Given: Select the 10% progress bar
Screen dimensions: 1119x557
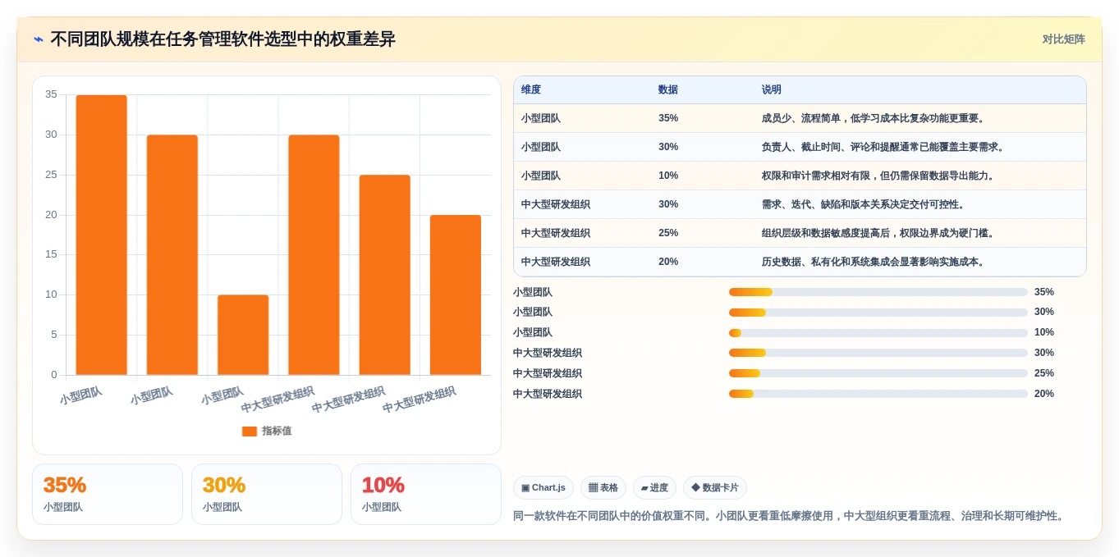Looking at the screenshot, I should (x=878, y=333).
